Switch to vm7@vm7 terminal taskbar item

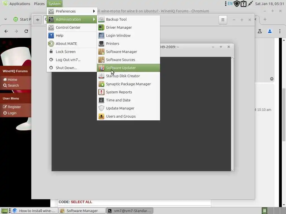coord(130,211)
